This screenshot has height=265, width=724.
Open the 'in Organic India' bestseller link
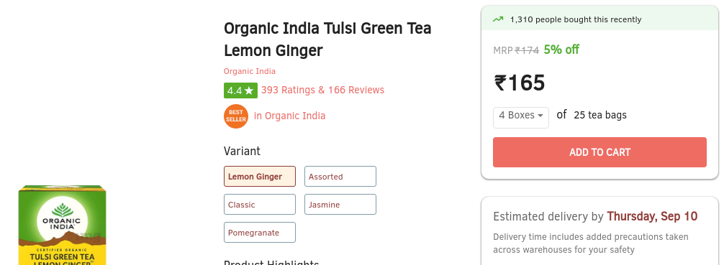click(289, 116)
